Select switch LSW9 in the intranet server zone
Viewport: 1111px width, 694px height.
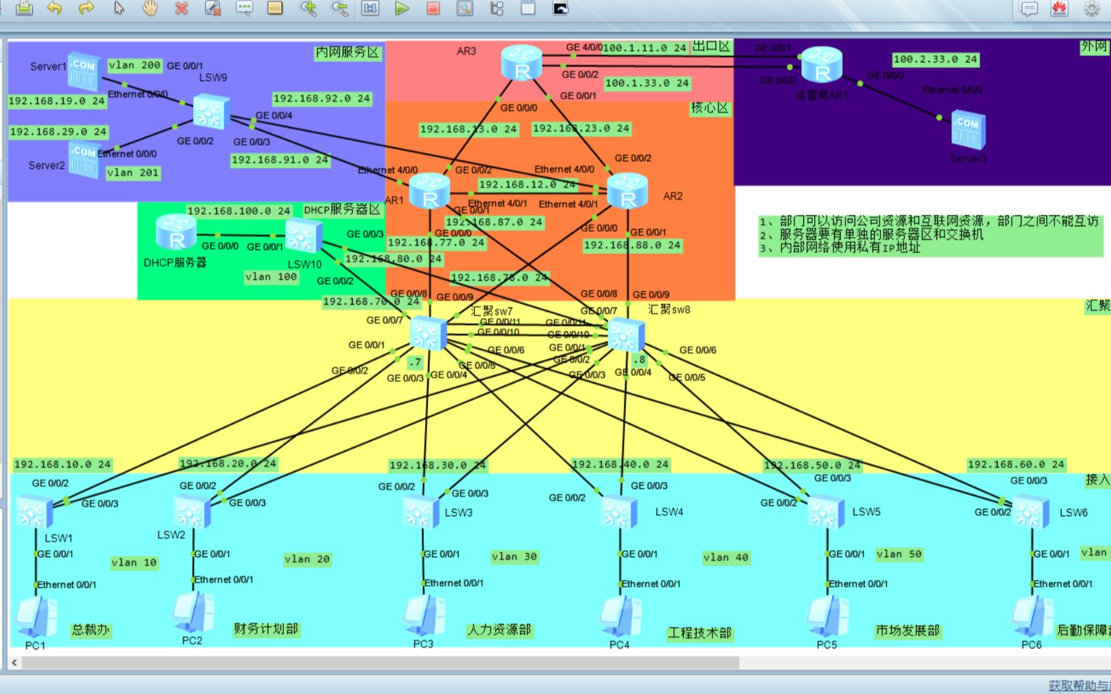pyautogui.click(x=211, y=112)
